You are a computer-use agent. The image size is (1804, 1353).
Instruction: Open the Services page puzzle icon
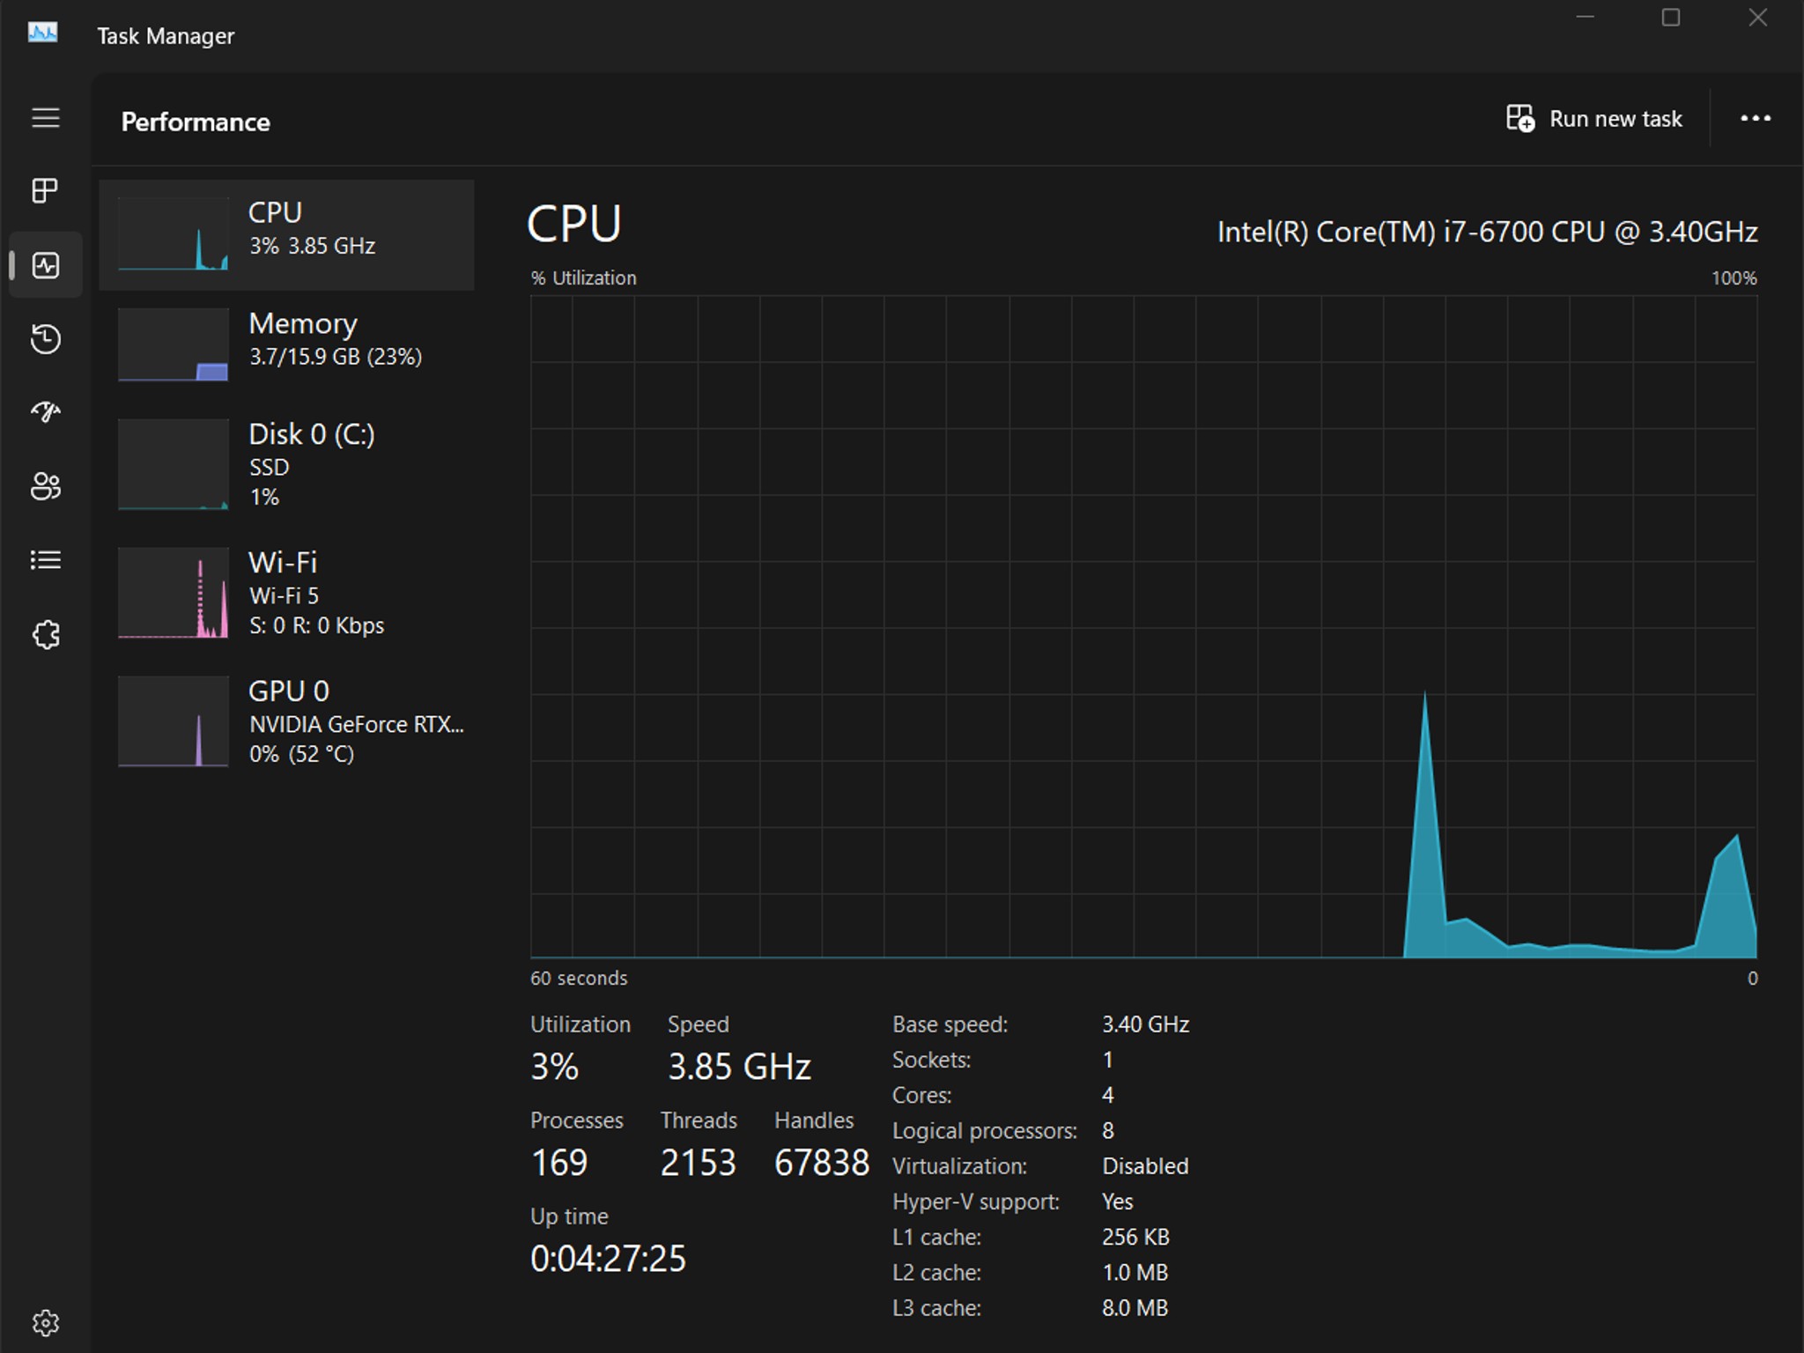click(45, 635)
